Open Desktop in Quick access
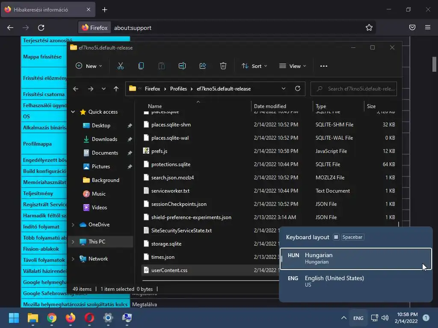Screen dimensions: 438x328 101,126
